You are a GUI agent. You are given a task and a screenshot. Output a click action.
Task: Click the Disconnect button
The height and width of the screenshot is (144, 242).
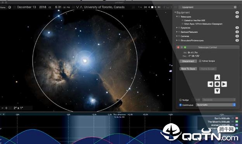188,61
